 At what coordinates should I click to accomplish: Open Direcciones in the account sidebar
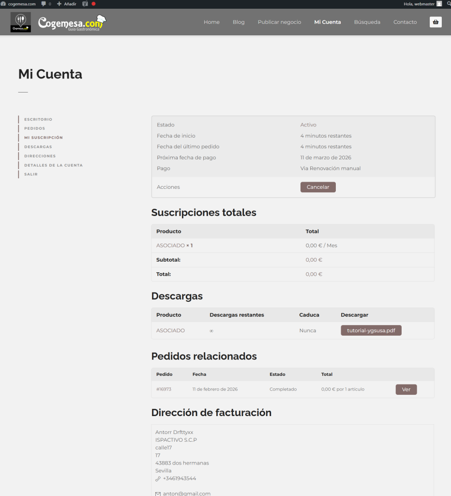click(x=40, y=156)
